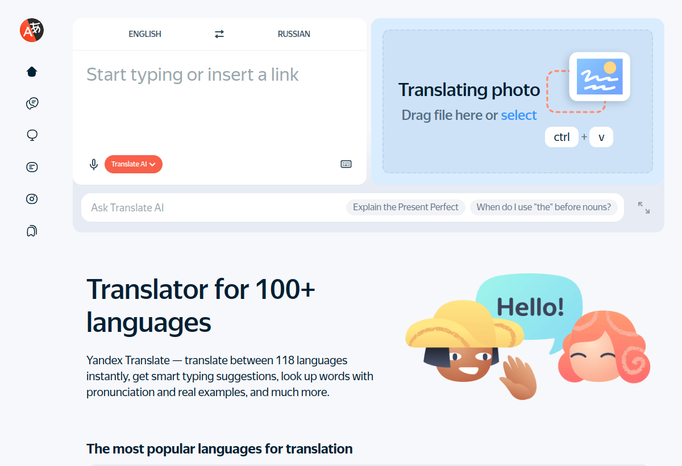
Task: Click the 'v' key hint
Action: (x=601, y=137)
